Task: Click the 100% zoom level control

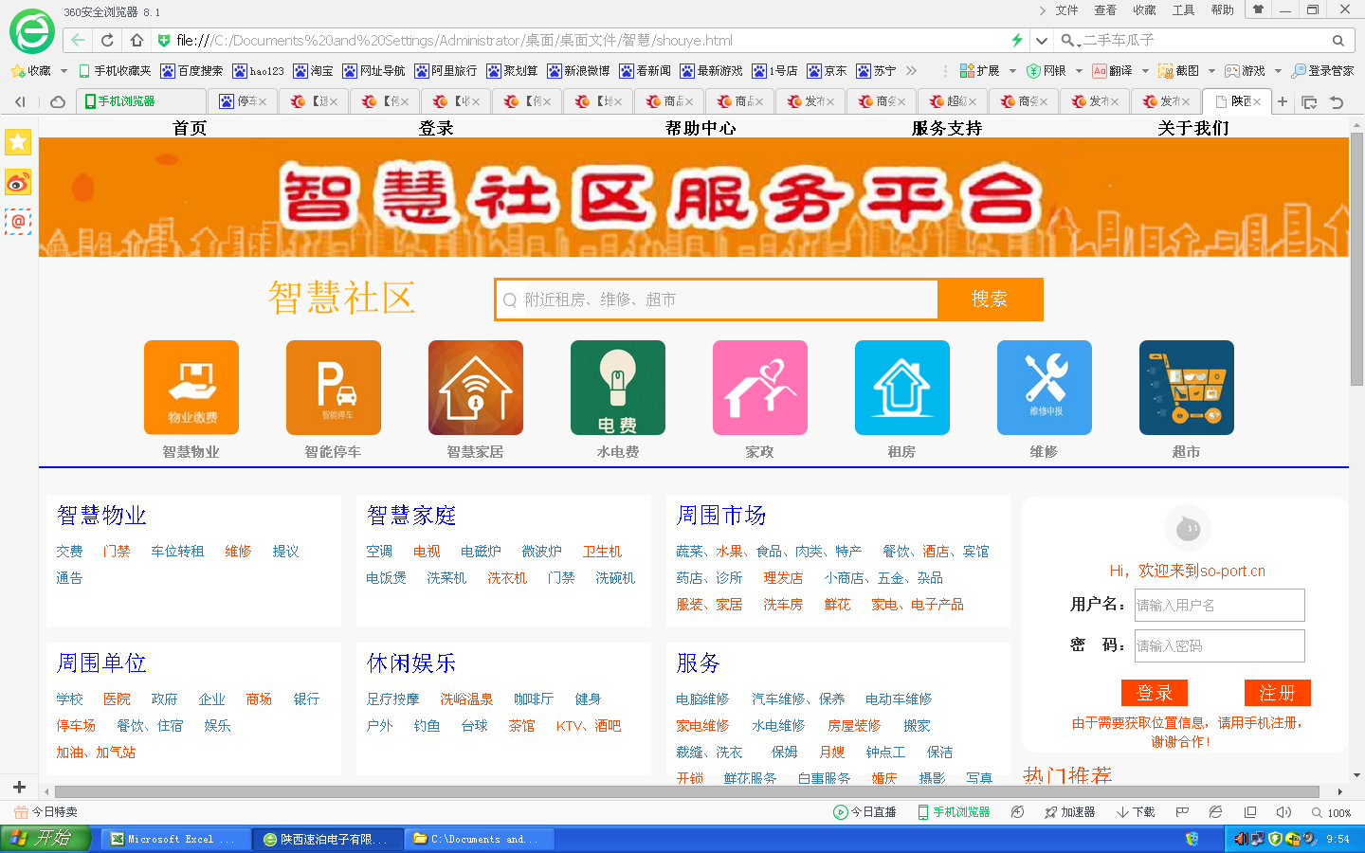Action: coord(1332,812)
